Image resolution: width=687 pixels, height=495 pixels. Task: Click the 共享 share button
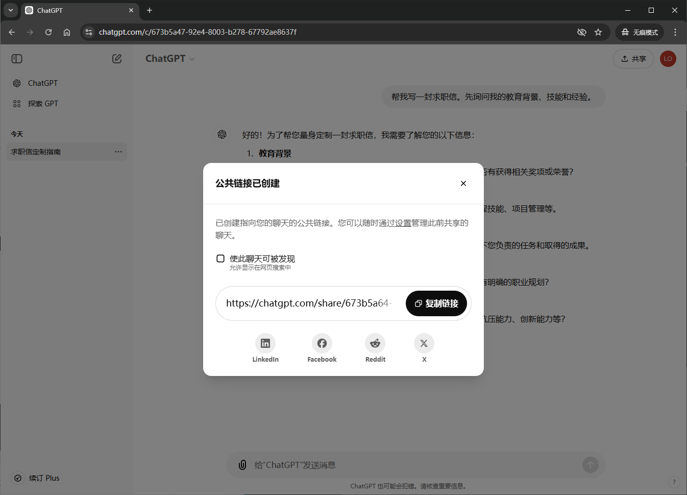(633, 59)
